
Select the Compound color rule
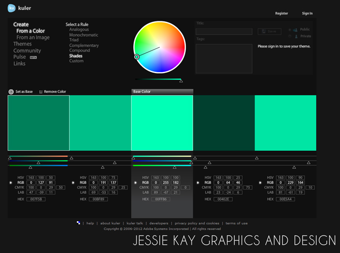pos(80,51)
